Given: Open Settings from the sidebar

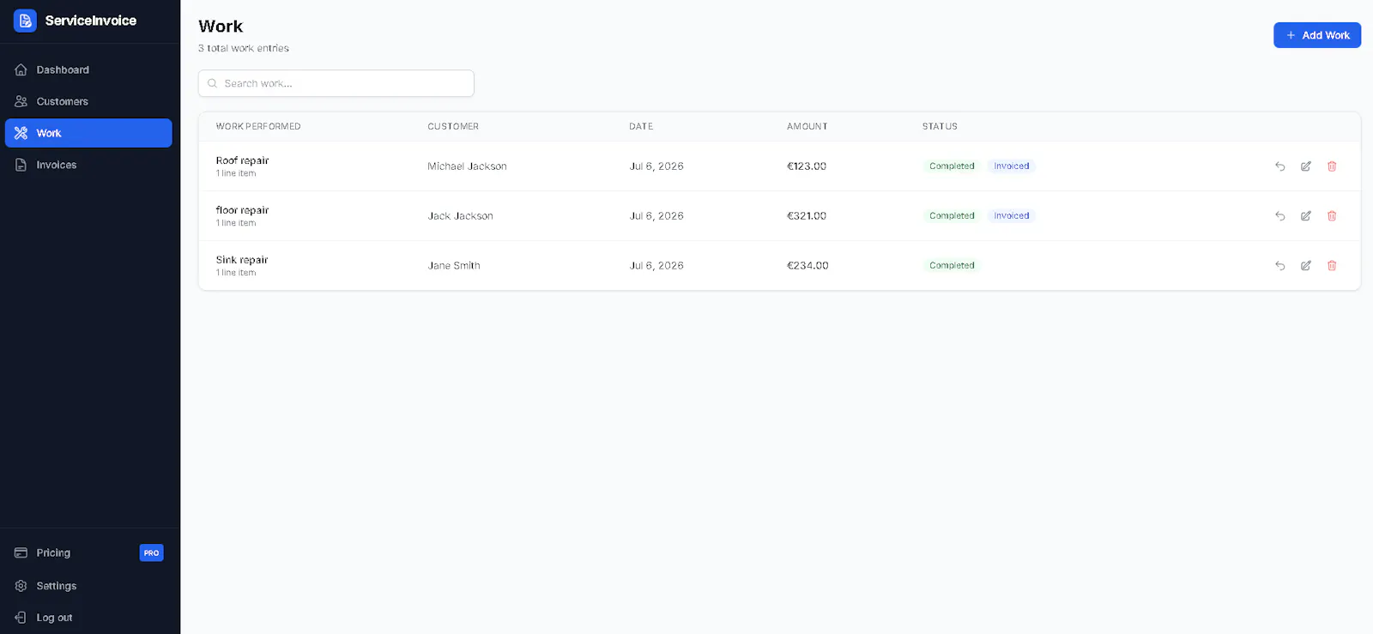Looking at the screenshot, I should 88,586.
